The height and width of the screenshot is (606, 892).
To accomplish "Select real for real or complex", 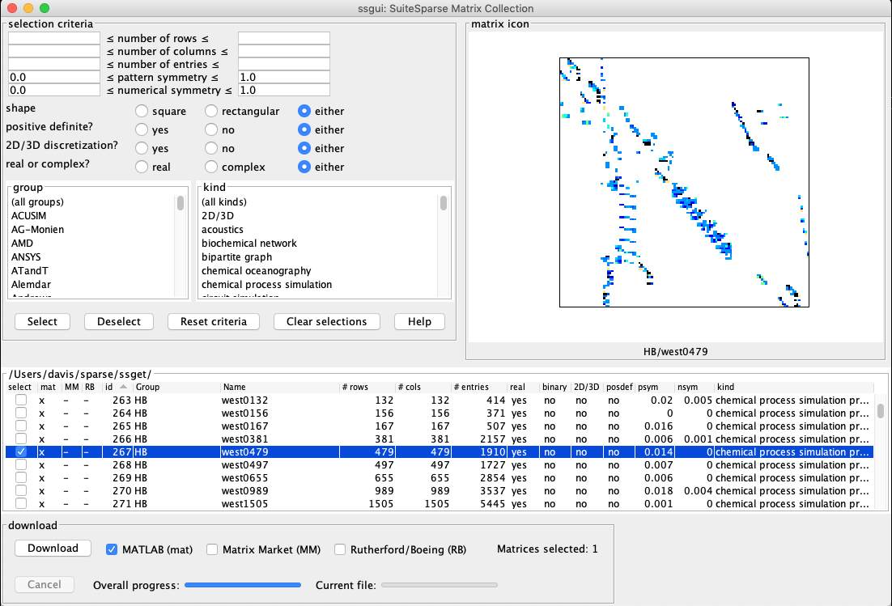I will [x=142, y=167].
